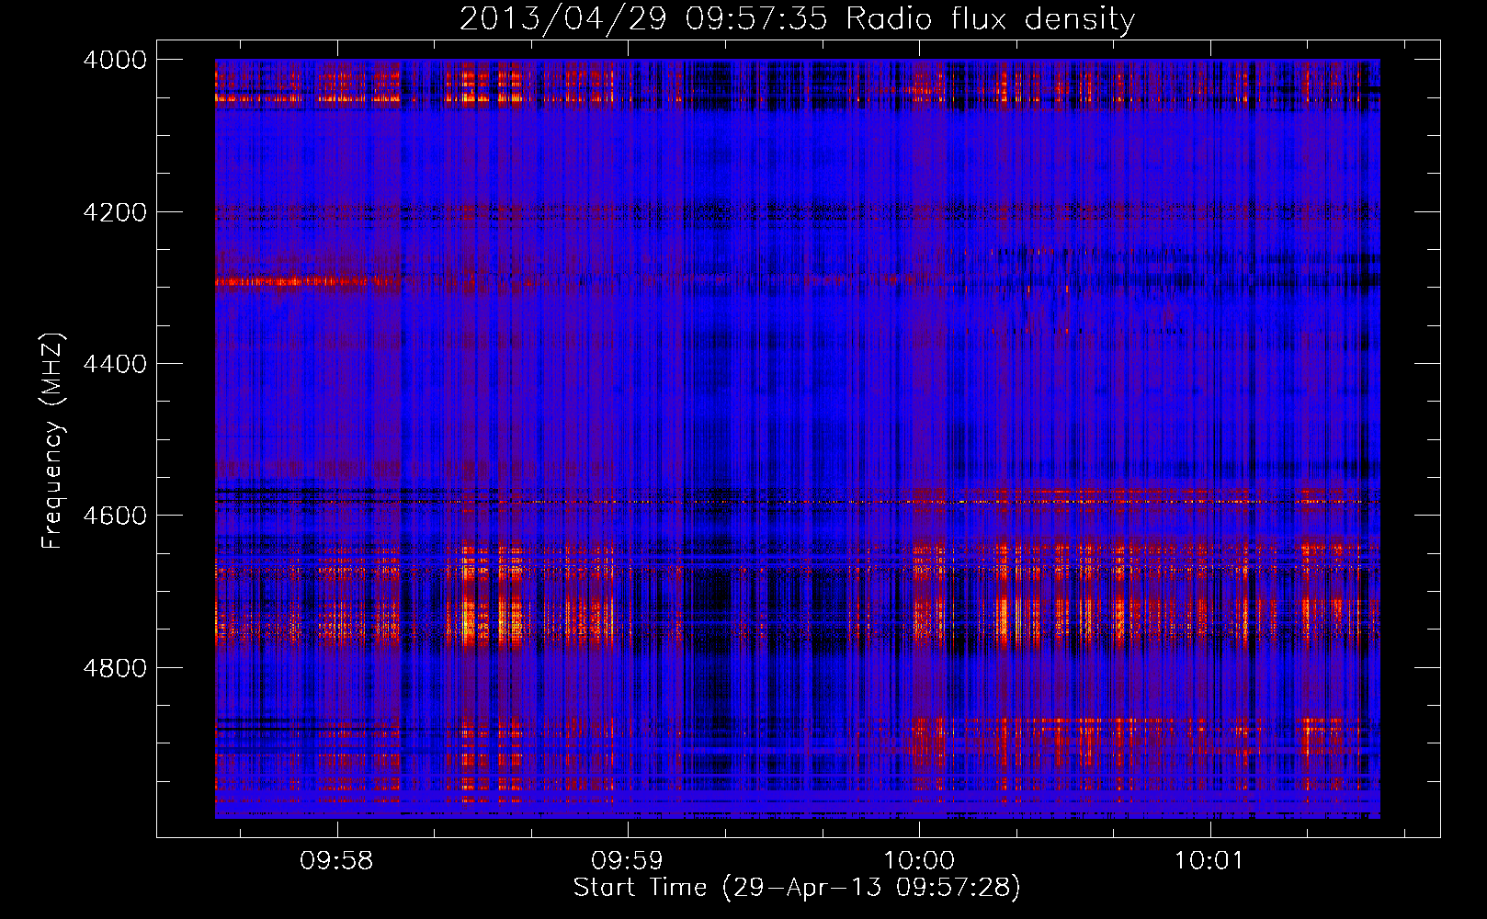Viewport: 1487px width, 919px height.
Task: Click the 4000 frequency axis label
Action: (x=115, y=60)
